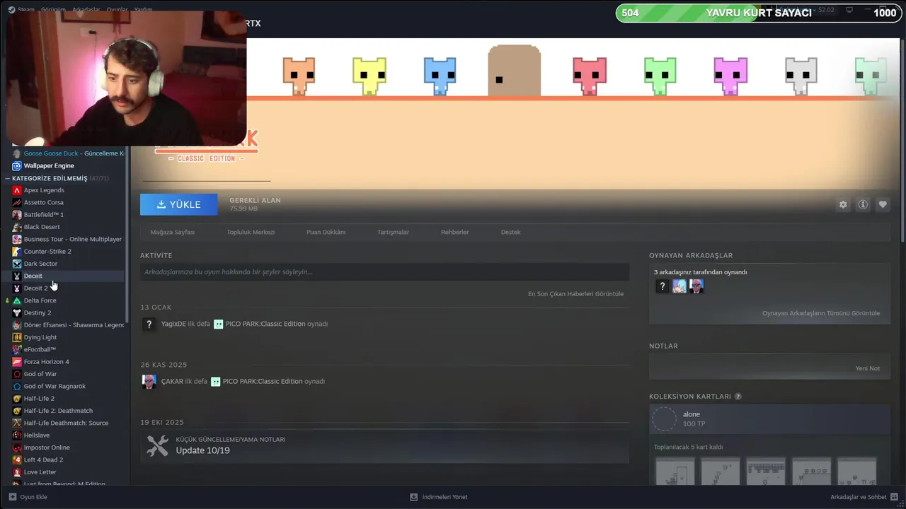Open the Topluluk Merkezi tab

[x=251, y=232]
